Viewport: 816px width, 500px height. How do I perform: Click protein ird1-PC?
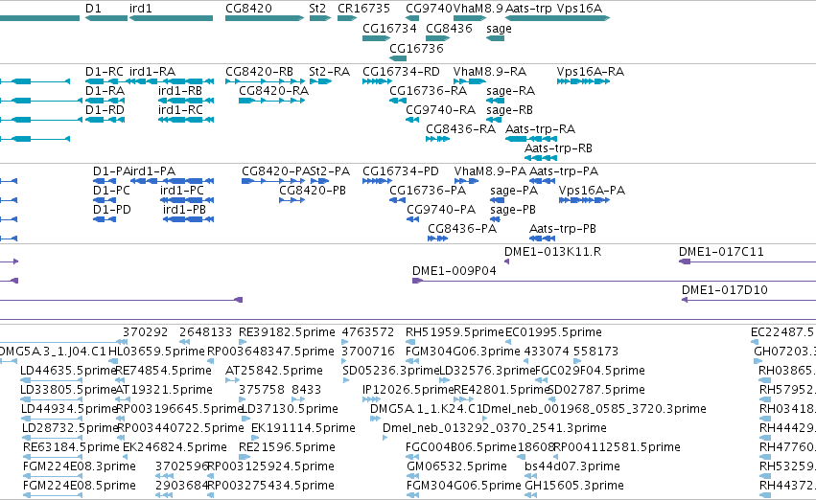[181, 191]
